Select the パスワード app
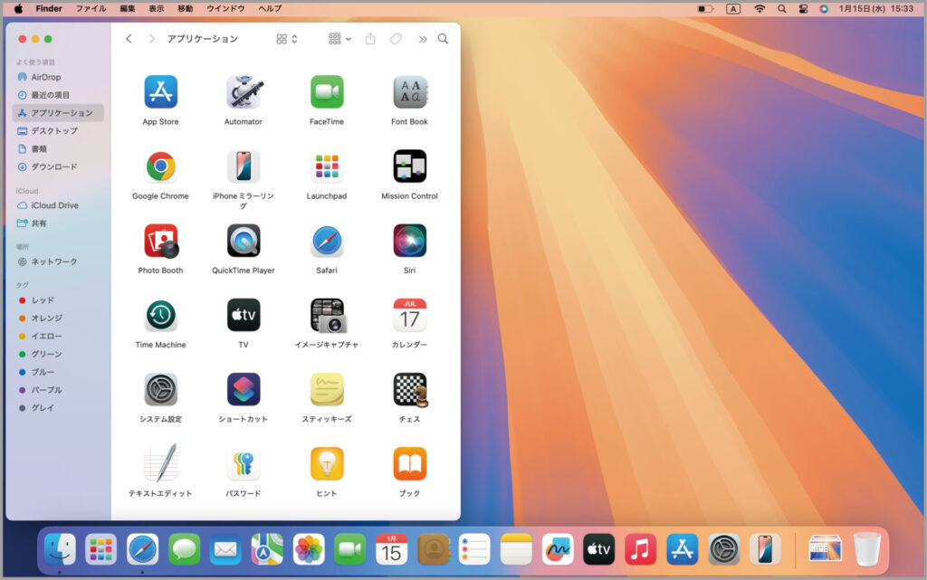Screen dimensions: 927x580 (x=243, y=464)
